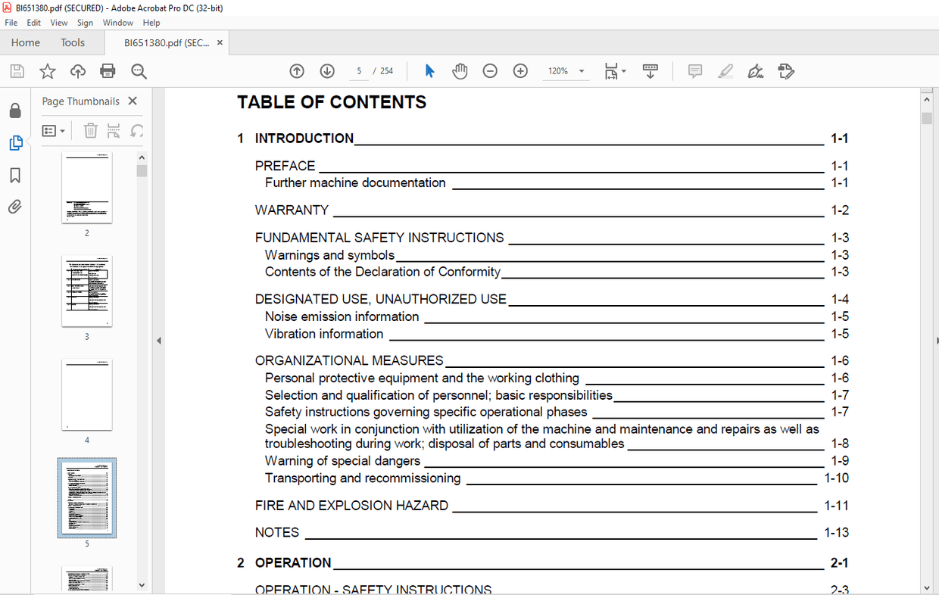Viewport: 939px width, 595px height.
Task: Close the Page Thumbnails panel
Action: coord(133,101)
